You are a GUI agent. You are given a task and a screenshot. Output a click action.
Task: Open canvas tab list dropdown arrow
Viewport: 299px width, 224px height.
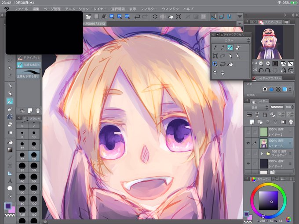[x=240, y=24]
